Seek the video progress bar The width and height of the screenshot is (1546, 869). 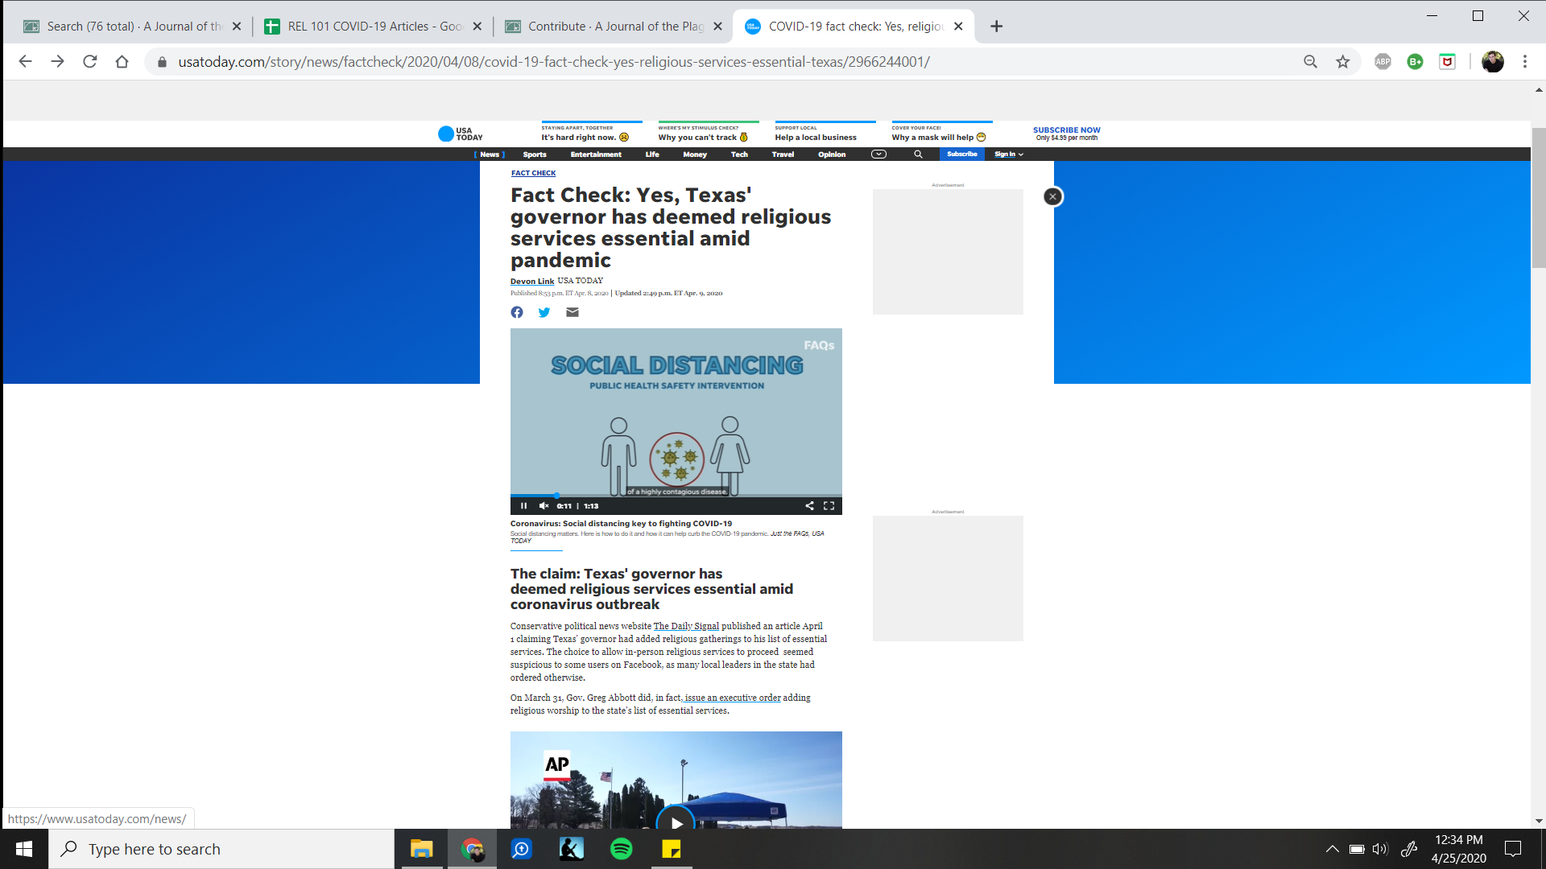point(676,496)
